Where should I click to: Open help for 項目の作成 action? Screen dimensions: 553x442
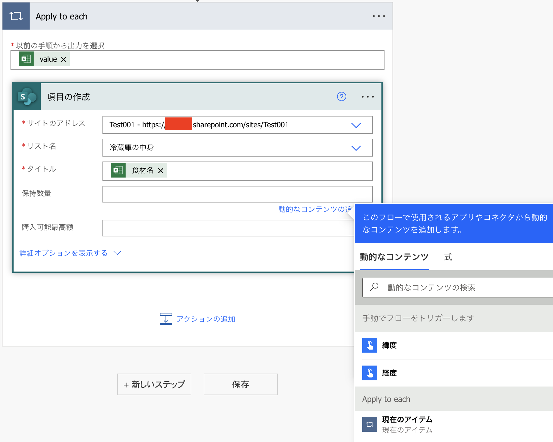342,97
